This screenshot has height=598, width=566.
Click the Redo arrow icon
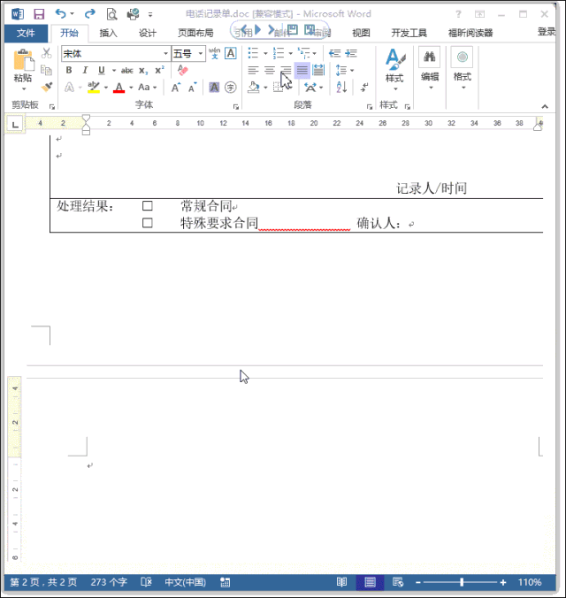[89, 14]
